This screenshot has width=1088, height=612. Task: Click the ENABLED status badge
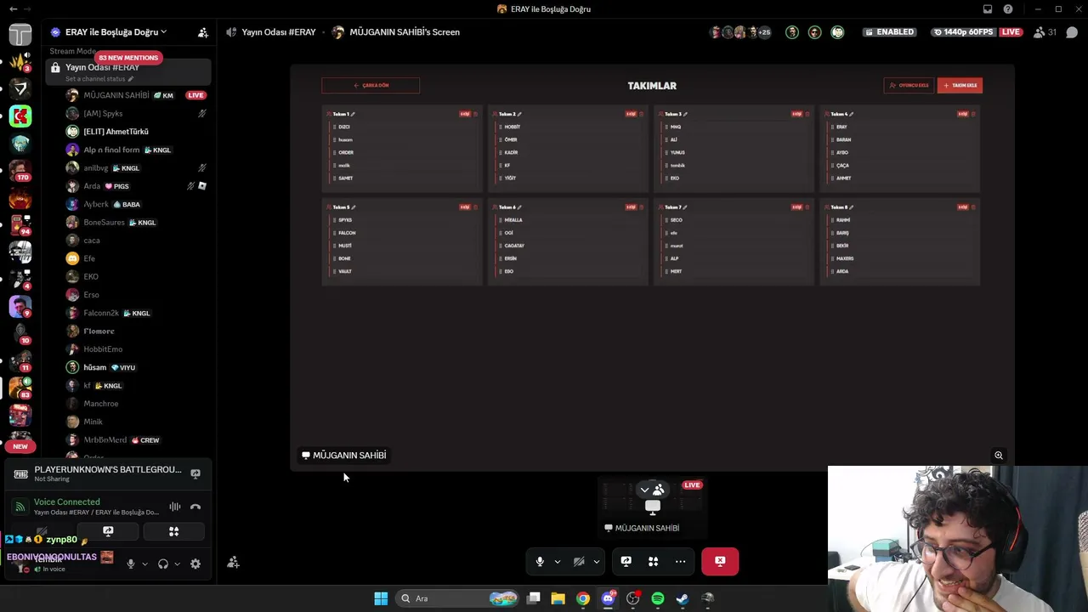[x=889, y=32]
